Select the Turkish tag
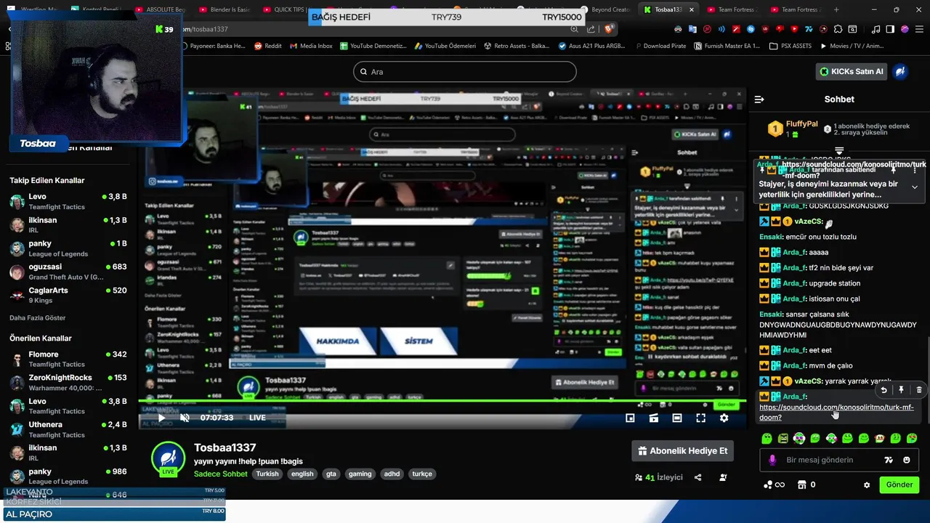 (x=267, y=474)
